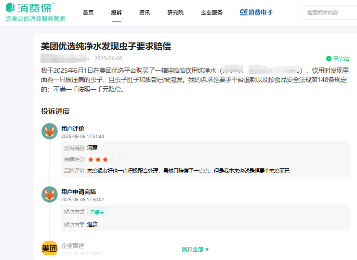Viewport: 357px width, 260px height.
Task: Click the 用户申请完结 heading
Action: click(79, 192)
